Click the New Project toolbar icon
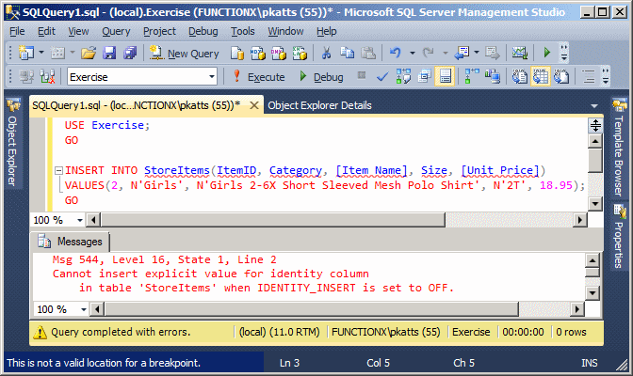The height and width of the screenshot is (376, 633). (26, 53)
